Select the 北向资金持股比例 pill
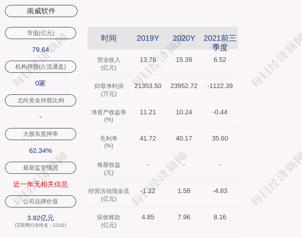 point(41,100)
